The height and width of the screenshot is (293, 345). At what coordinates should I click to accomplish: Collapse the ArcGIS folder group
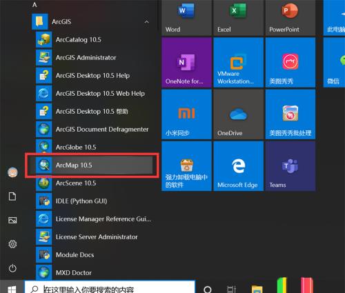(x=146, y=22)
